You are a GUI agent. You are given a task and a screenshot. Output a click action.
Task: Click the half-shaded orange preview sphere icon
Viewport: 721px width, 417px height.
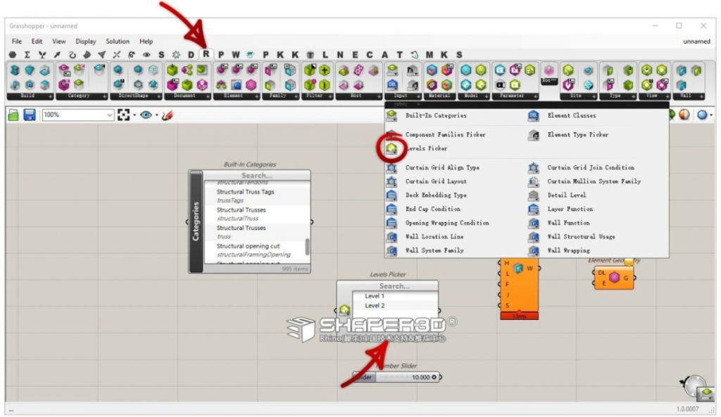[684, 115]
